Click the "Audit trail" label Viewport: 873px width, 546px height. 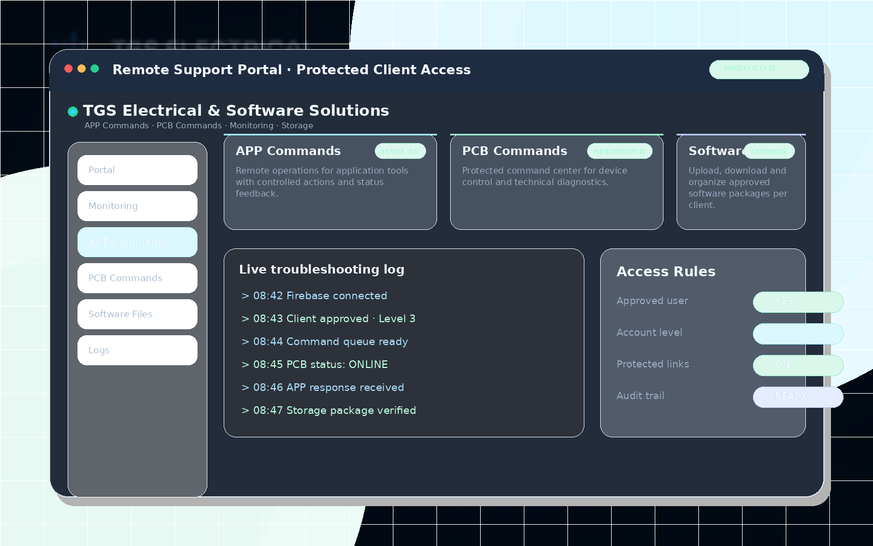[x=640, y=396]
